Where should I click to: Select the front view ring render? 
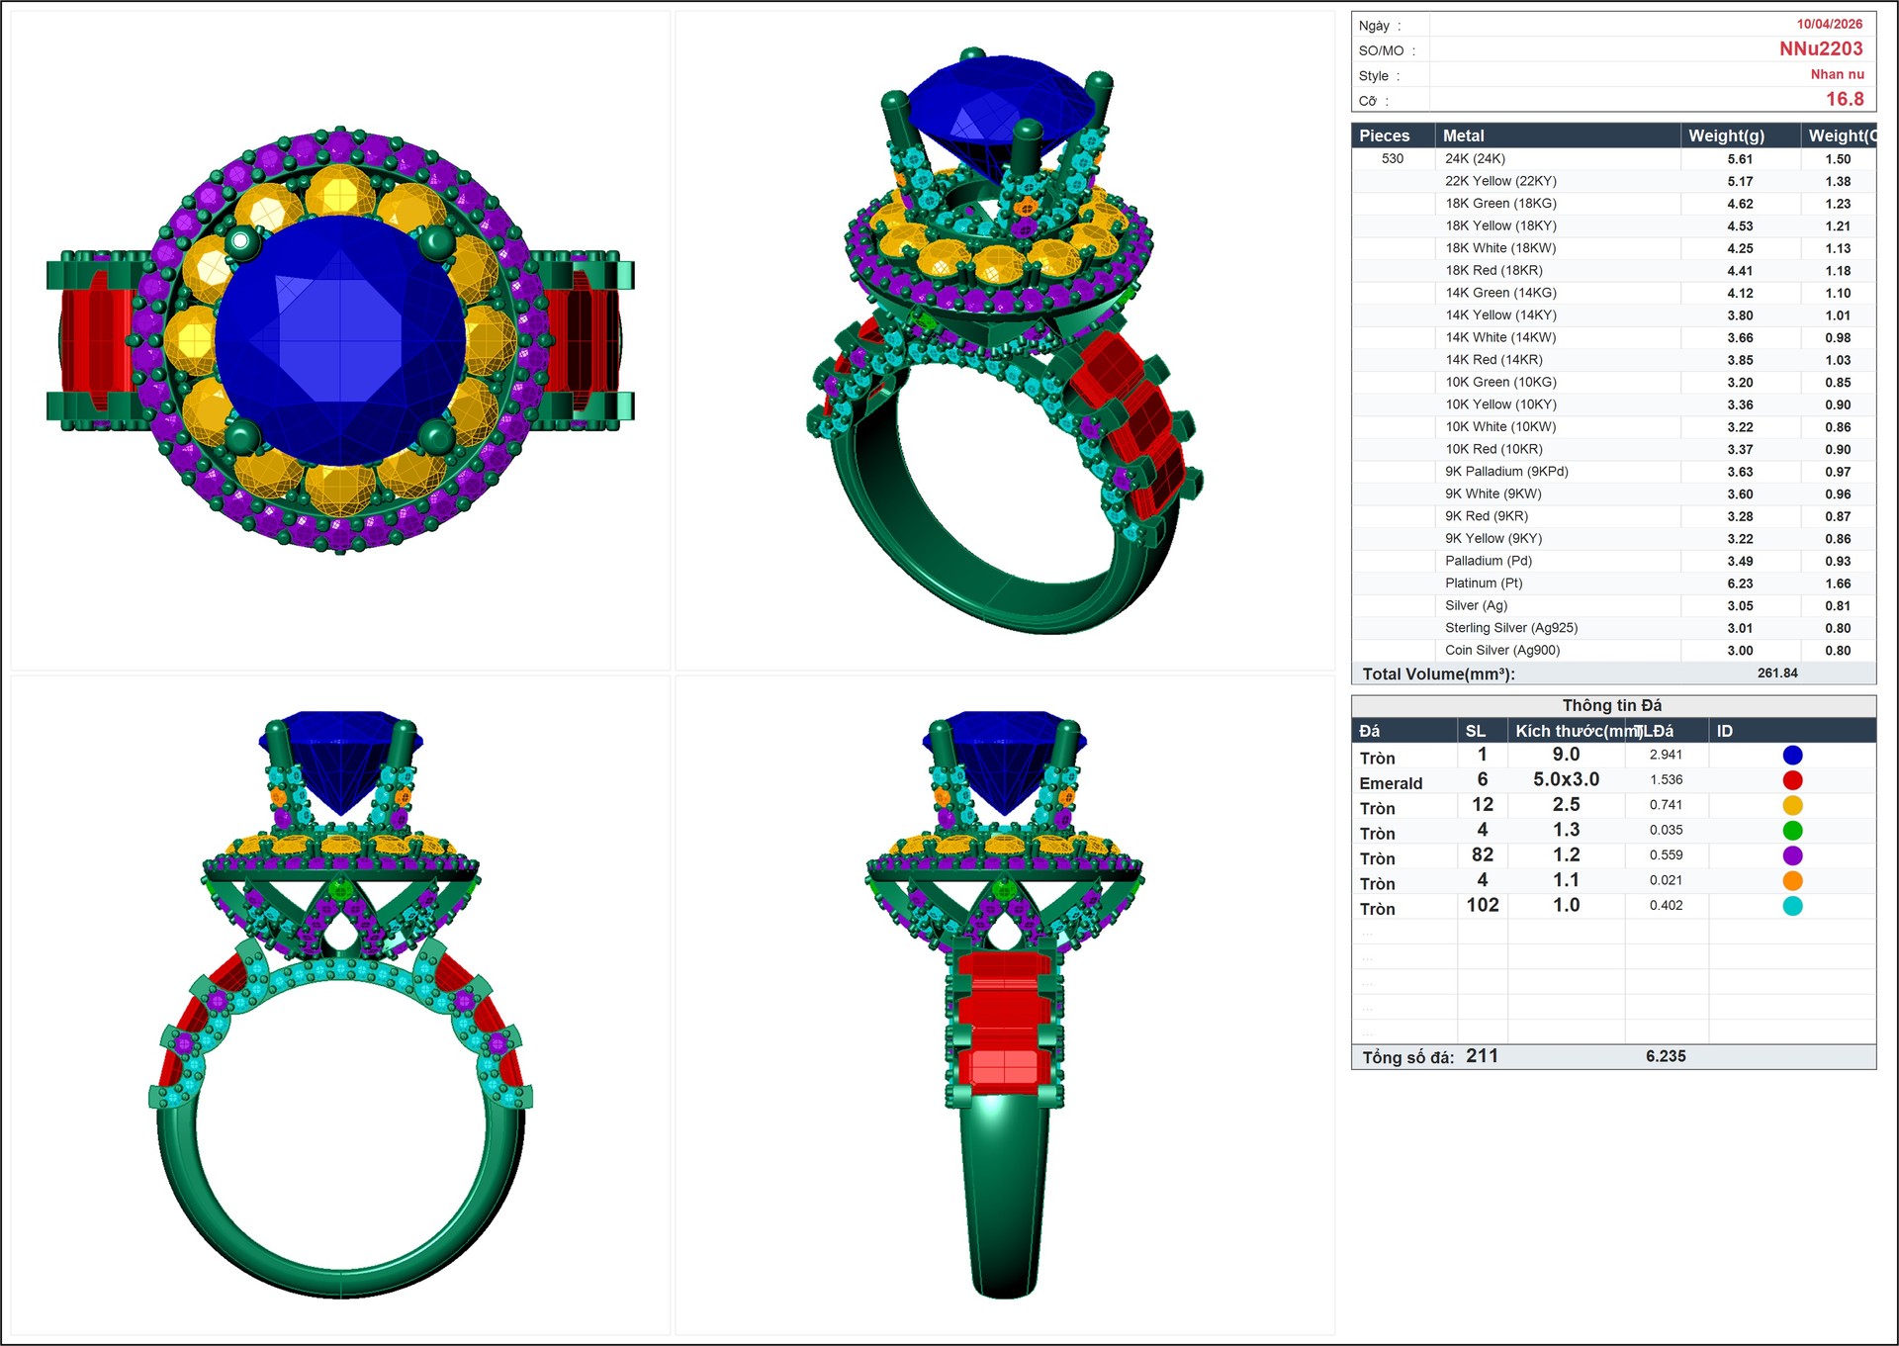pyautogui.click(x=340, y=1004)
